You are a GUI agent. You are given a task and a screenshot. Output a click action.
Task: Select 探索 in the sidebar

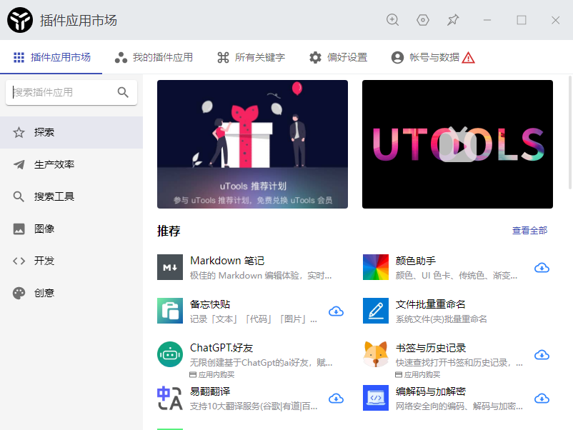pyautogui.click(x=71, y=132)
